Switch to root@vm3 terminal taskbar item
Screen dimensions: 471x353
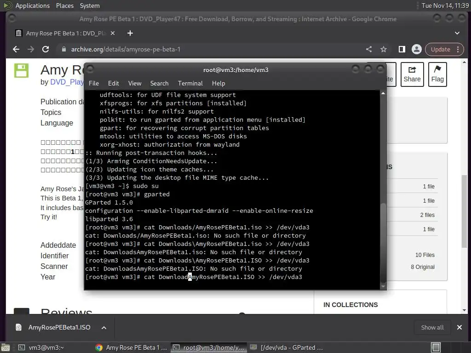[209, 347]
